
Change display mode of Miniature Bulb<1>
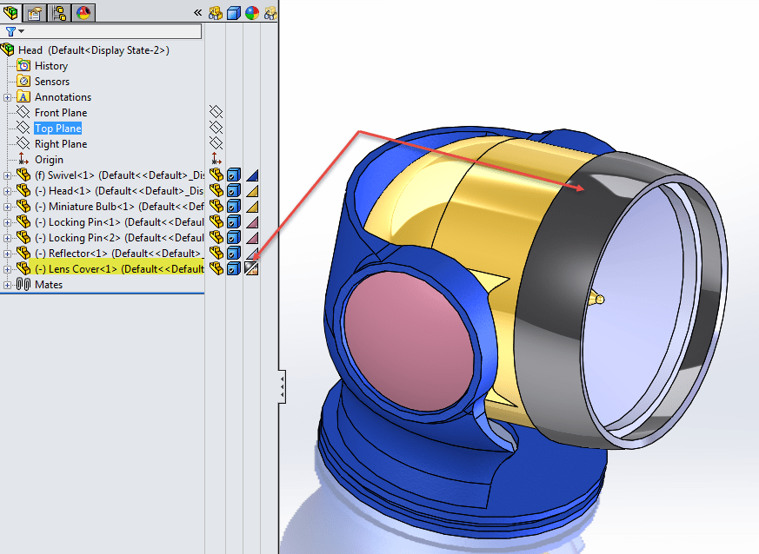234,207
